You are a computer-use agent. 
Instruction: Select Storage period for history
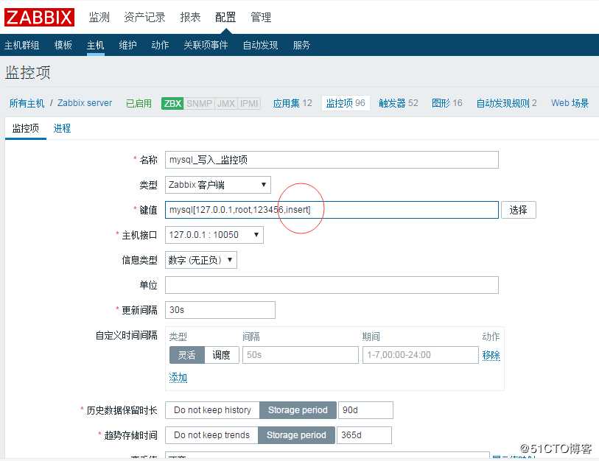pyautogui.click(x=298, y=410)
